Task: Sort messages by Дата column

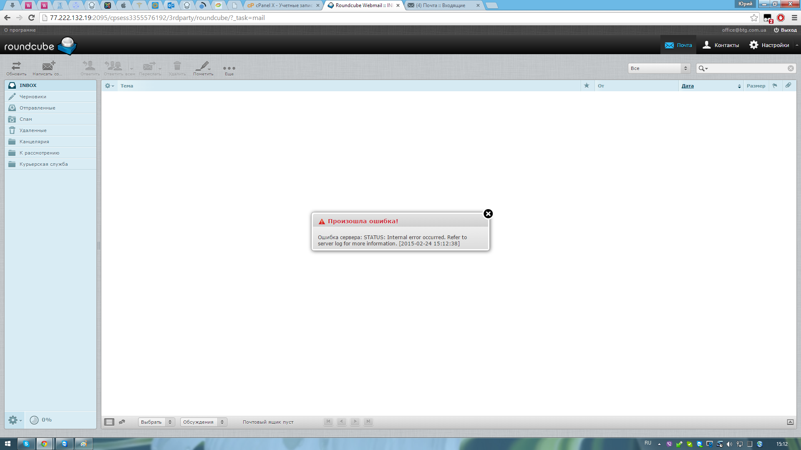Action: coord(688,86)
